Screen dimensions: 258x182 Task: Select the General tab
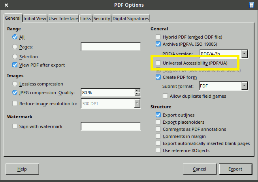click(x=13, y=18)
